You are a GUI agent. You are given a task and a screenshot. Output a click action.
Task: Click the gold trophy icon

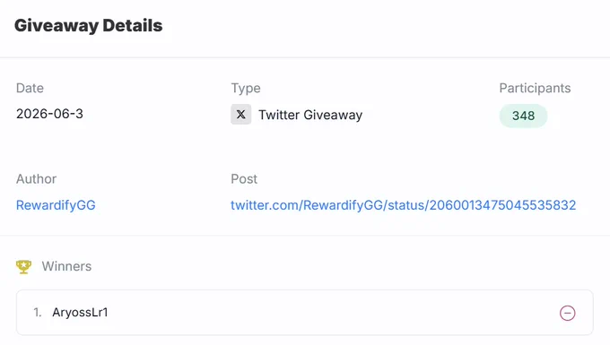tap(23, 266)
